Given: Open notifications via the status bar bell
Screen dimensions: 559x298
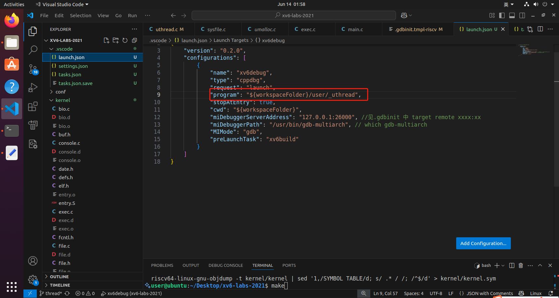Looking at the screenshot, I should click(551, 293).
